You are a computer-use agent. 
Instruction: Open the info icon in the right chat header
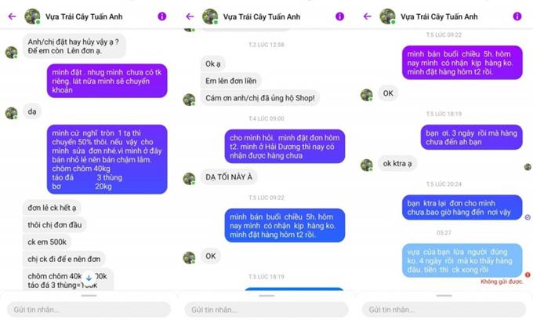[517, 16]
